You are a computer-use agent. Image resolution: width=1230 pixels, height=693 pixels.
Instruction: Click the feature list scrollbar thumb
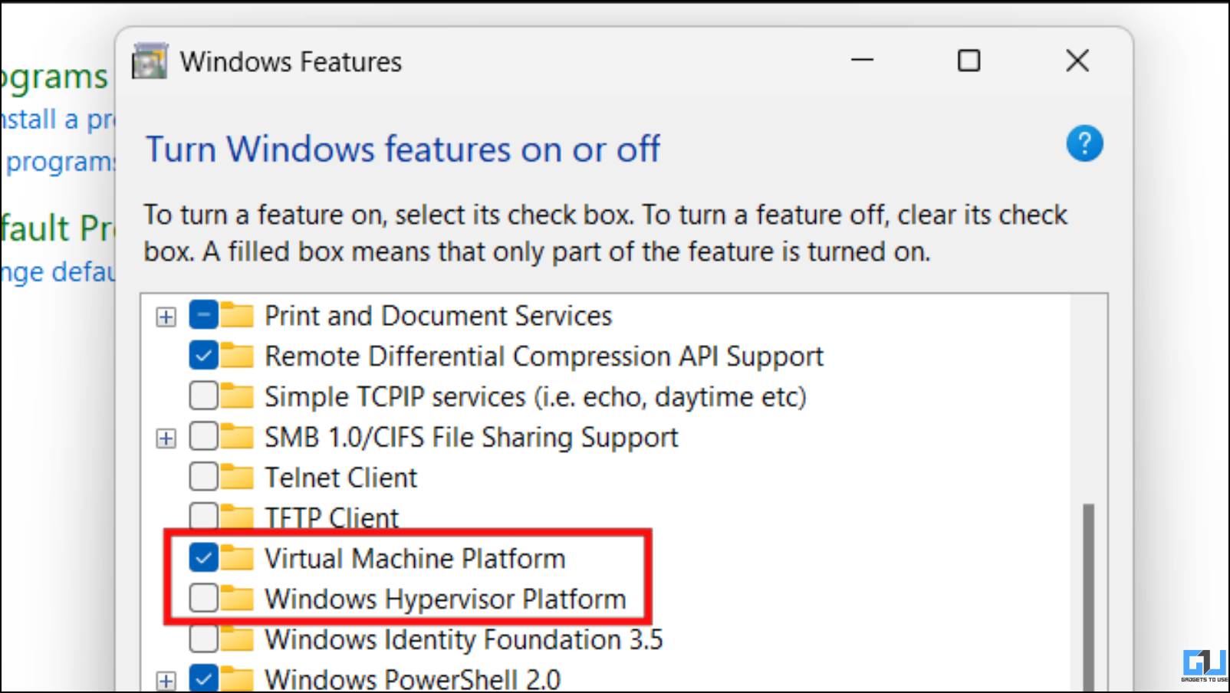[1088, 598]
